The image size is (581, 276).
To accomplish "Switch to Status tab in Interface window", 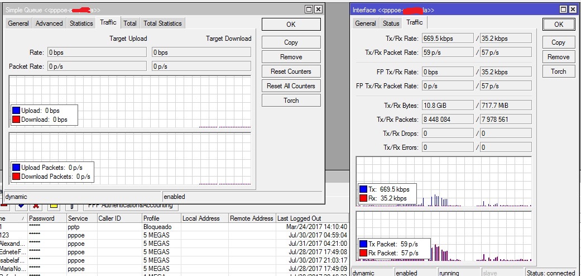I will 391,23.
